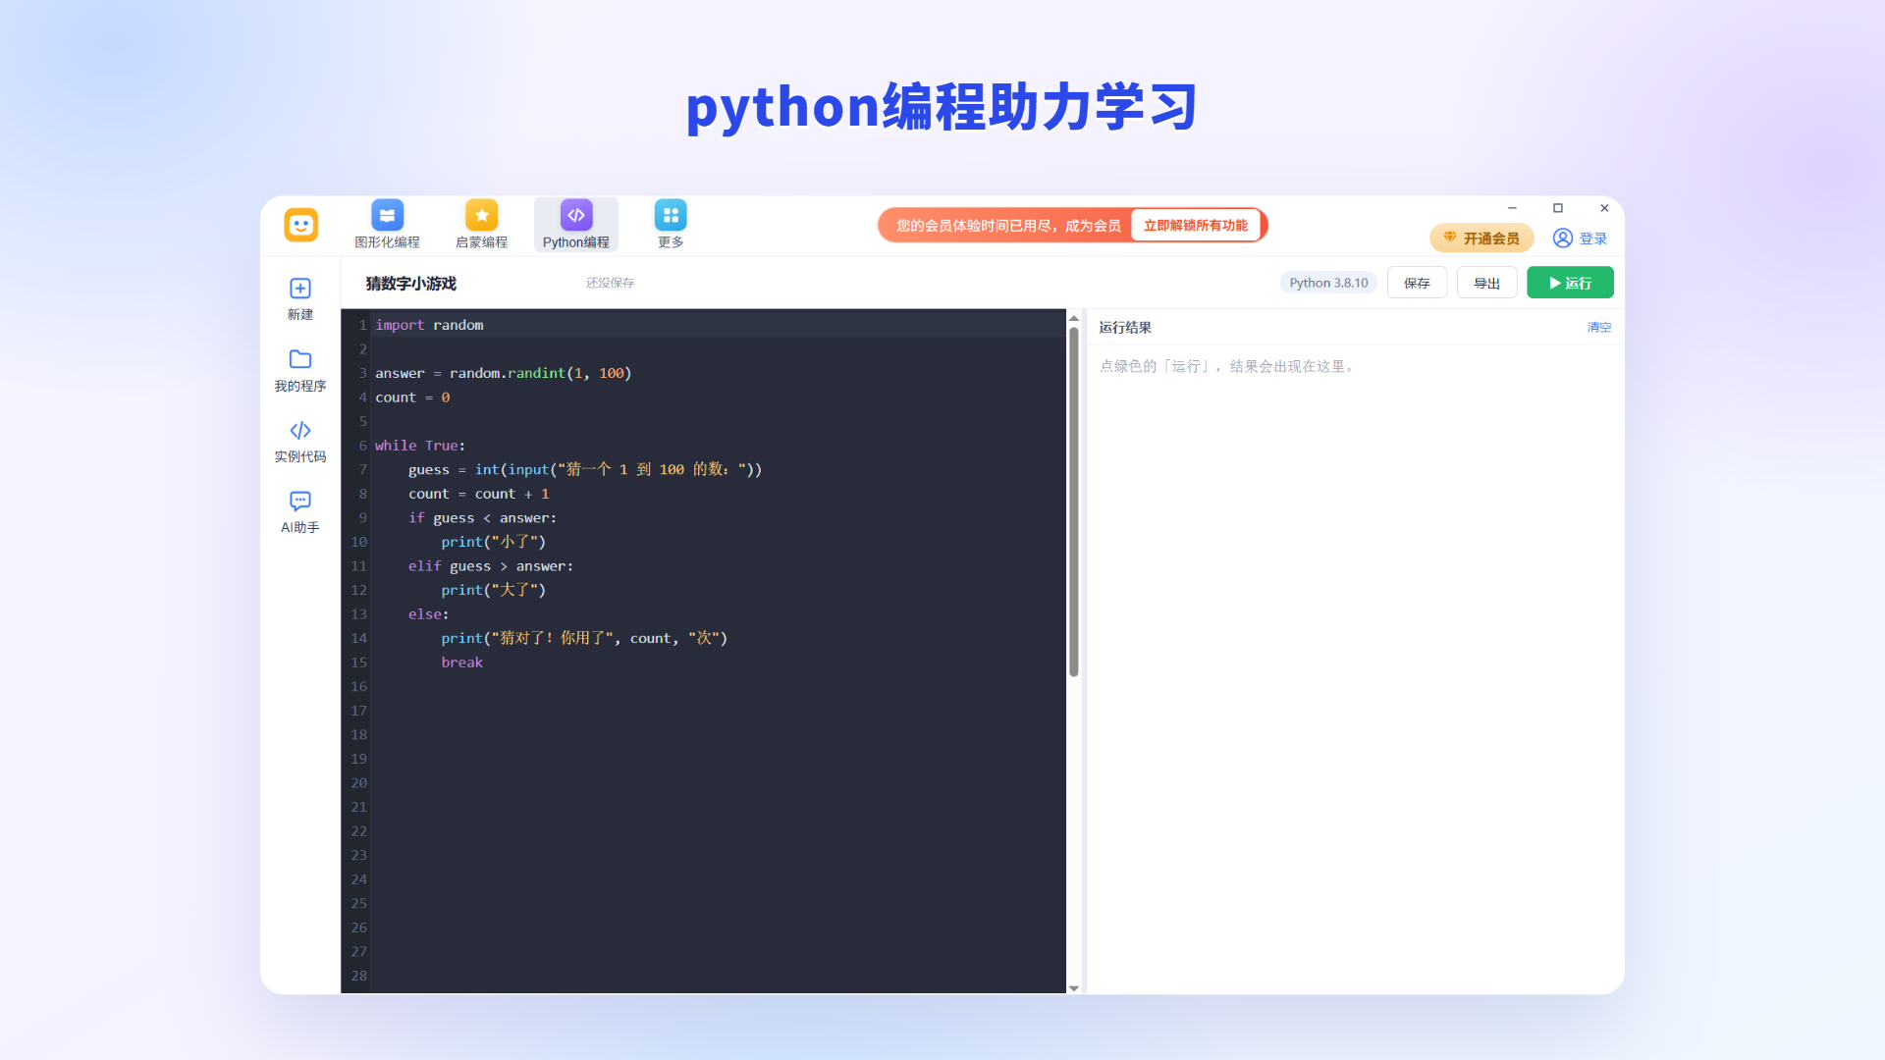Maximize the application window
Screen dimensions: 1885x1060
[1558, 208]
